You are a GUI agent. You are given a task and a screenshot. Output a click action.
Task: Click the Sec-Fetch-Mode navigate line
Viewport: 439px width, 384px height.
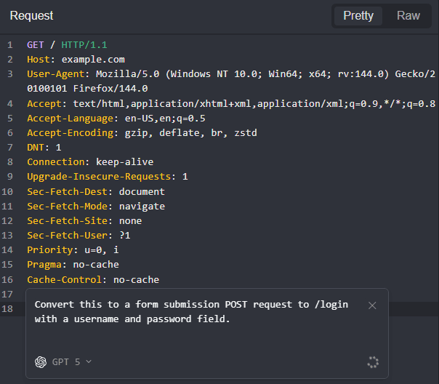pos(95,206)
